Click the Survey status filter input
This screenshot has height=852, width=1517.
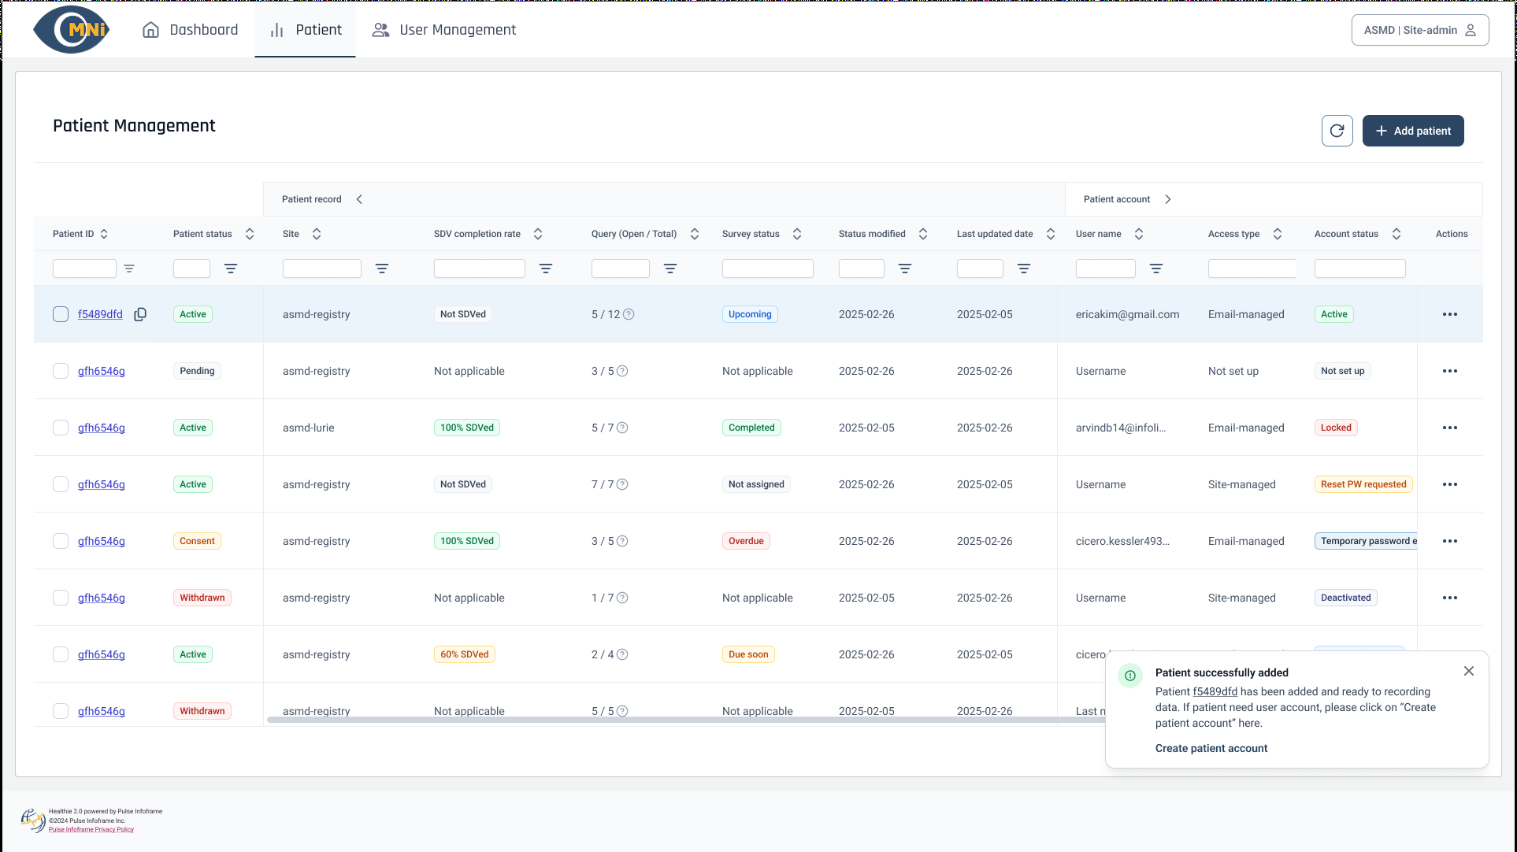pyautogui.click(x=768, y=269)
